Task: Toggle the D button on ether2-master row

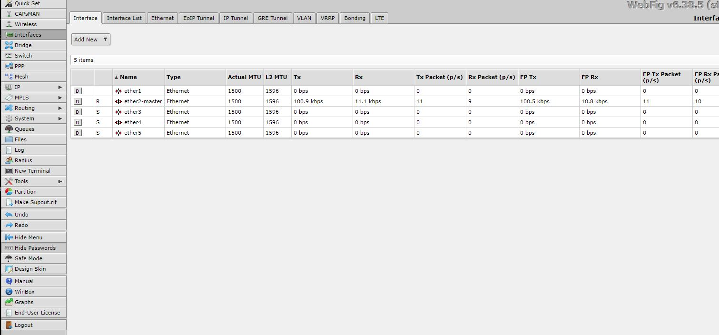Action: [78, 101]
